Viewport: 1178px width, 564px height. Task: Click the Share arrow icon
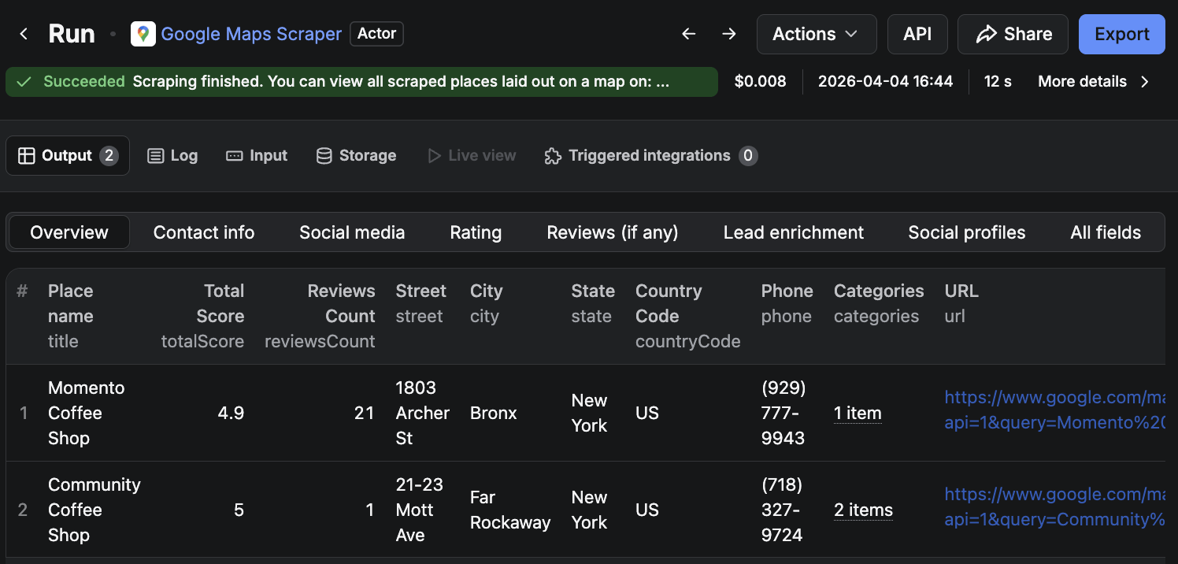[986, 34]
